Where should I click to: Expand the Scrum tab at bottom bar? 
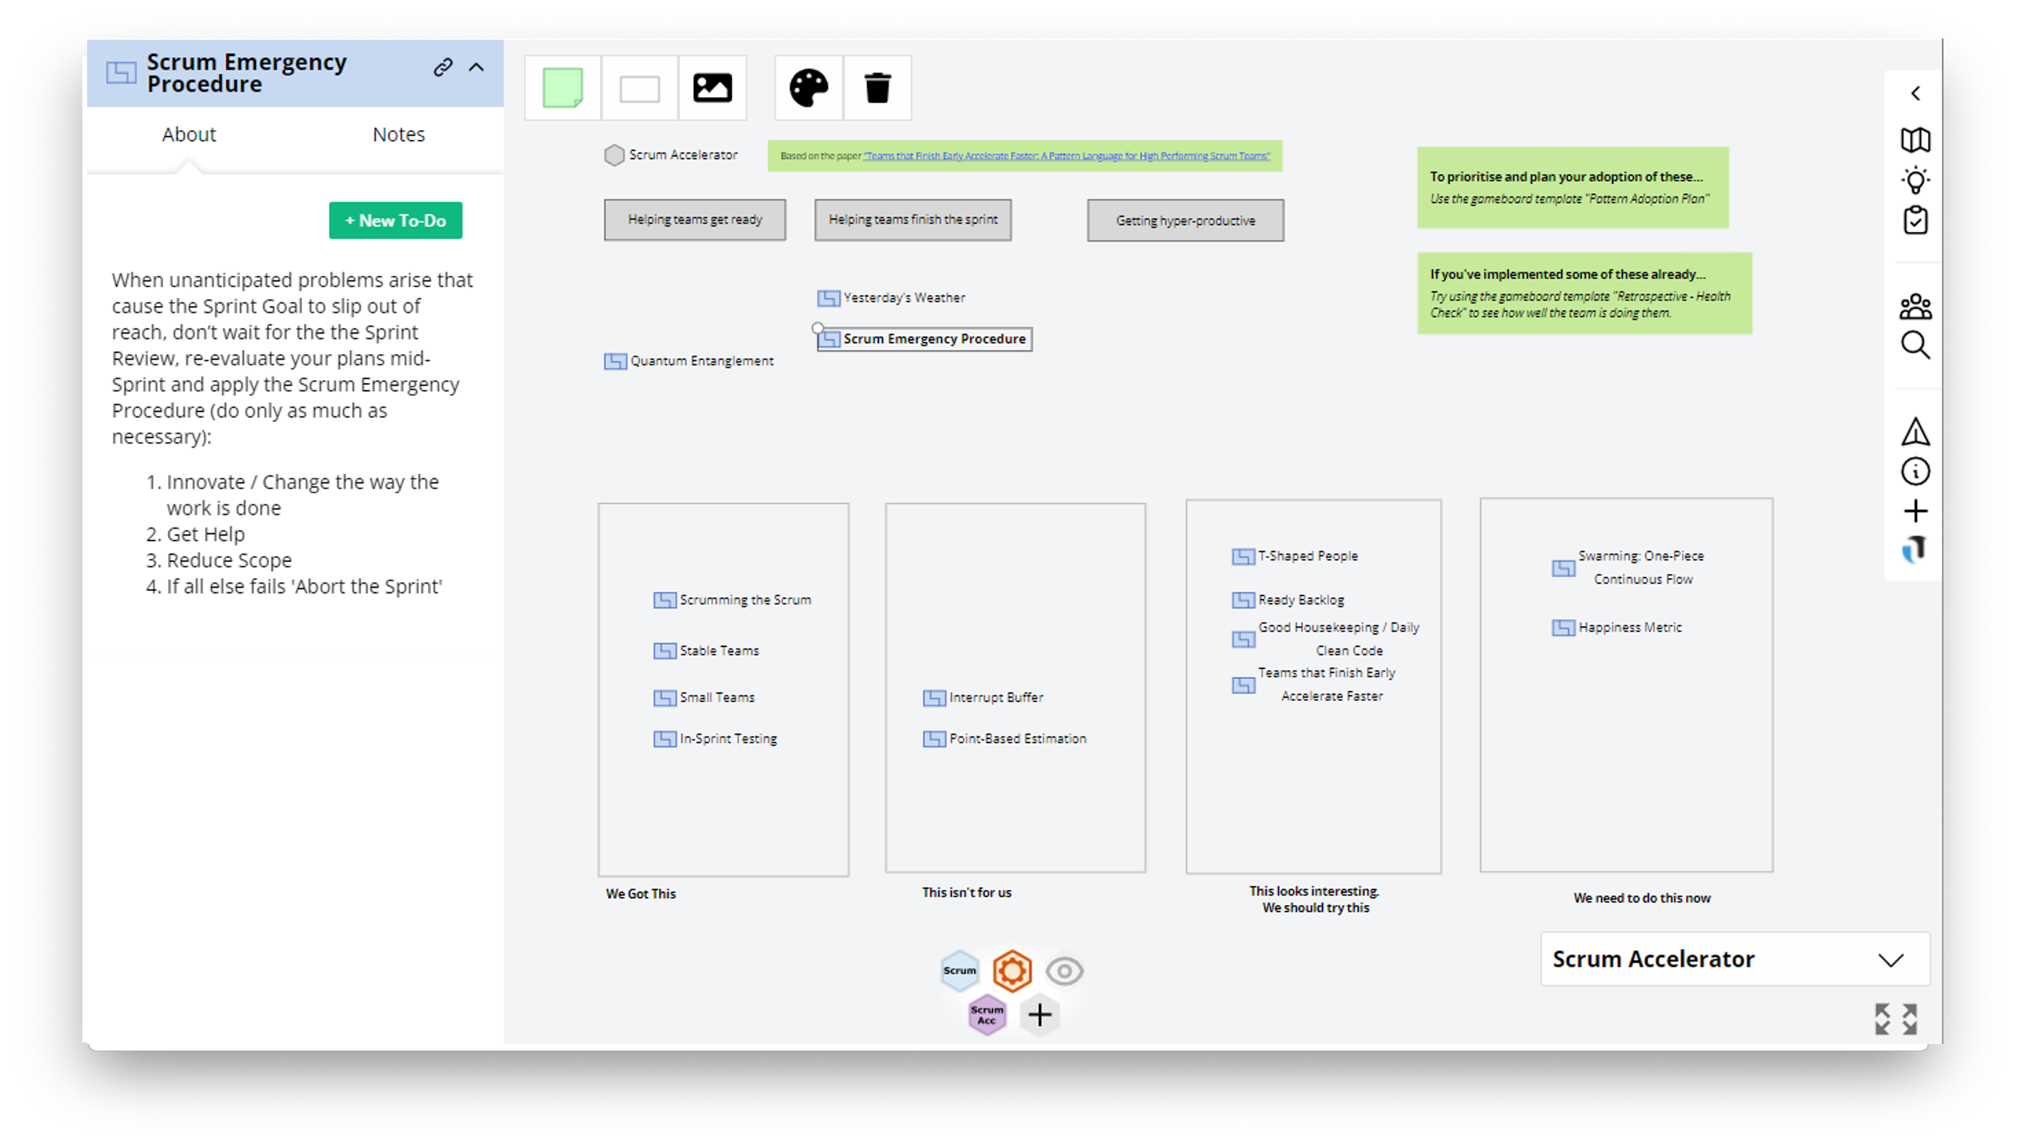[960, 970]
